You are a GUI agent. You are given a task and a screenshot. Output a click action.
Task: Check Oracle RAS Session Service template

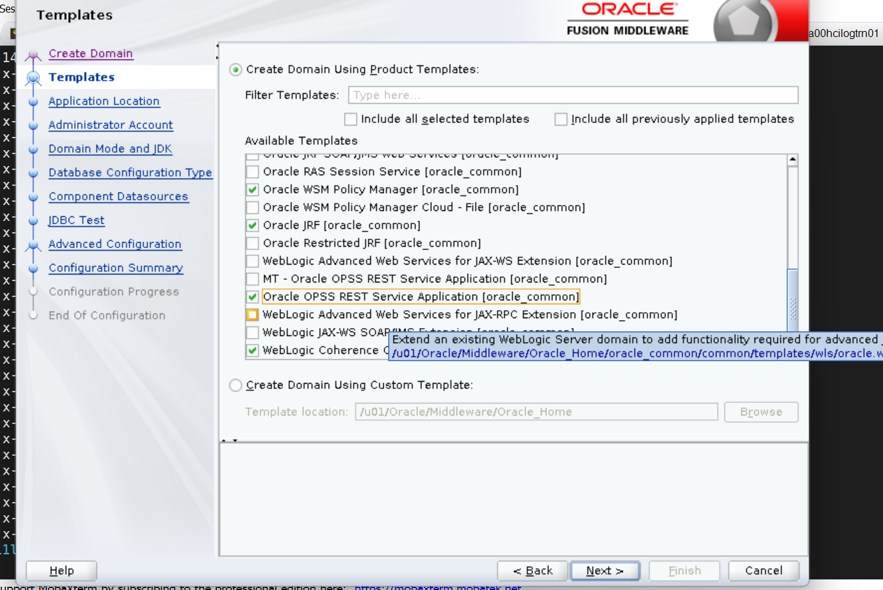pyautogui.click(x=252, y=172)
